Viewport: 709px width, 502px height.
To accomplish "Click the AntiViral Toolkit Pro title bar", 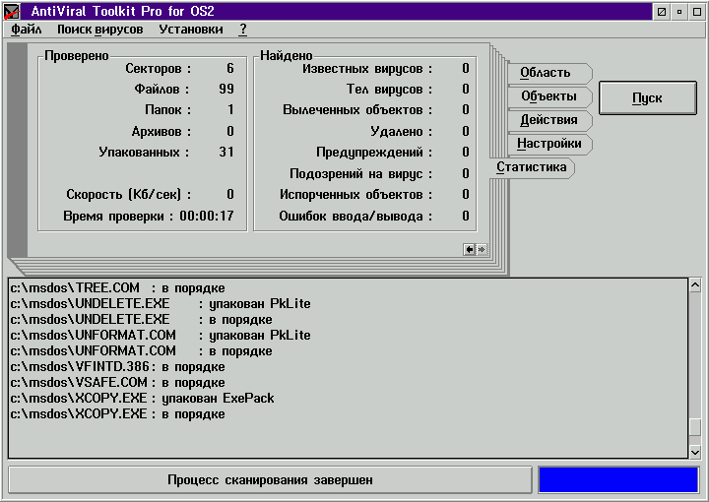I will click(x=337, y=11).
